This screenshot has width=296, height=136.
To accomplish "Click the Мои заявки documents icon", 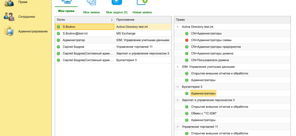I will (x=92, y=2).
